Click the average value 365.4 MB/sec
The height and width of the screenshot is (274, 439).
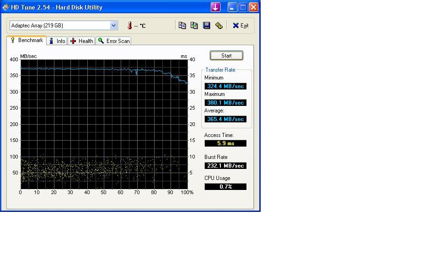(x=225, y=119)
